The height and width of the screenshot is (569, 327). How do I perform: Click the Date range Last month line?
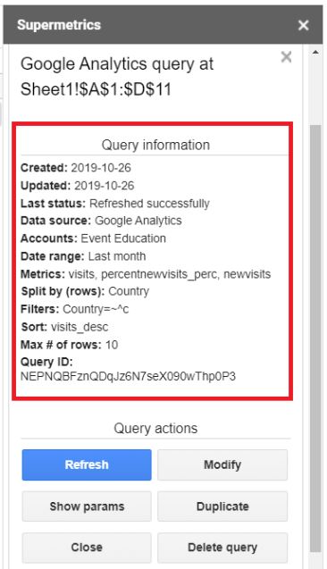83,256
